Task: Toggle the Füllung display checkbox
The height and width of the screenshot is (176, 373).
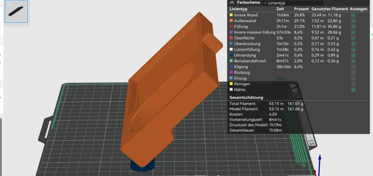Action: coord(353,26)
